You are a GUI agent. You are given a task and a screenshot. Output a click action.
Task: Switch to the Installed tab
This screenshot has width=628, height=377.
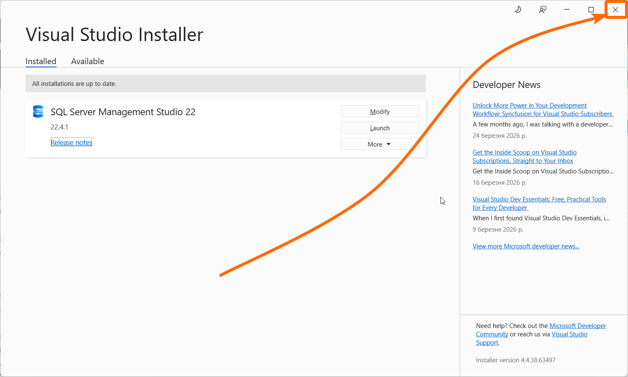pos(41,61)
